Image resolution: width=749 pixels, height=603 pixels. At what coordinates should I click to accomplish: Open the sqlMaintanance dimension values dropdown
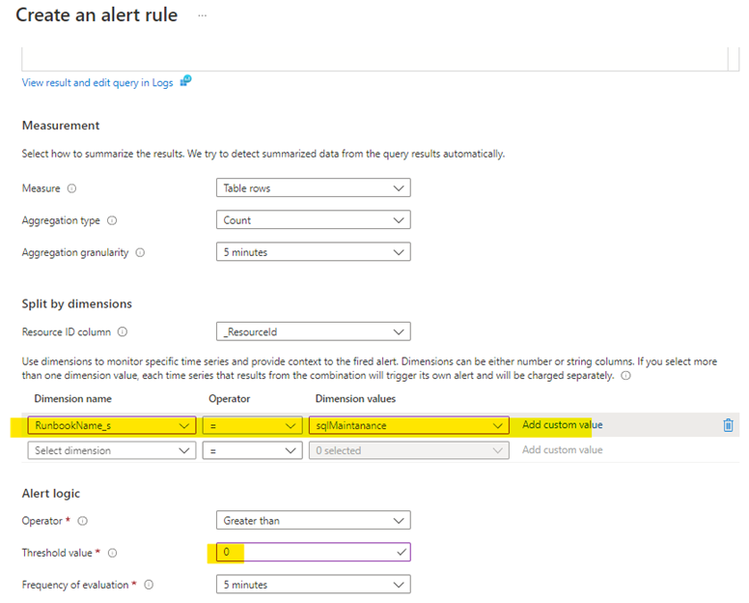pyautogui.click(x=408, y=425)
